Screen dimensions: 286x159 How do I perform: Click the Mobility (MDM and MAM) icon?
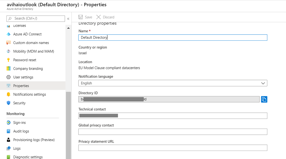(x=8, y=51)
